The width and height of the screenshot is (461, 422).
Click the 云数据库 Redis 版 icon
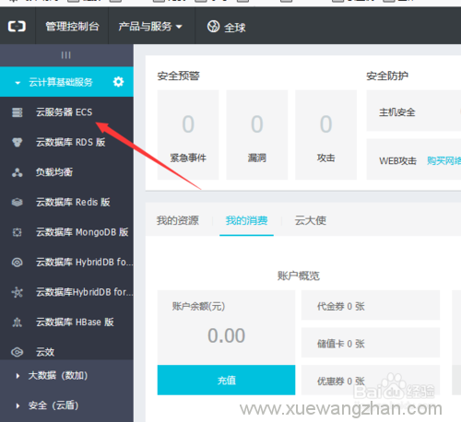[x=18, y=202]
